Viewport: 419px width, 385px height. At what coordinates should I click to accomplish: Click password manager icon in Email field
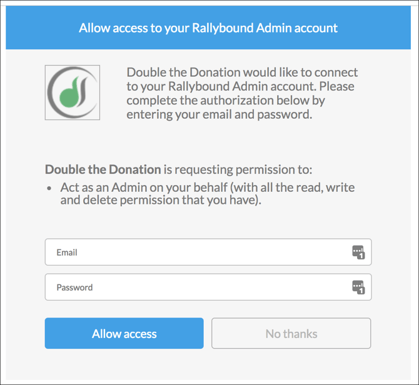point(358,252)
